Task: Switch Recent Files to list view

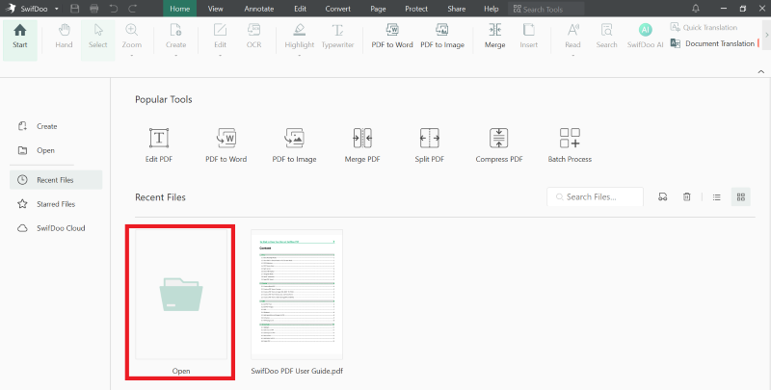Action: pyautogui.click(x=716, y=197)
